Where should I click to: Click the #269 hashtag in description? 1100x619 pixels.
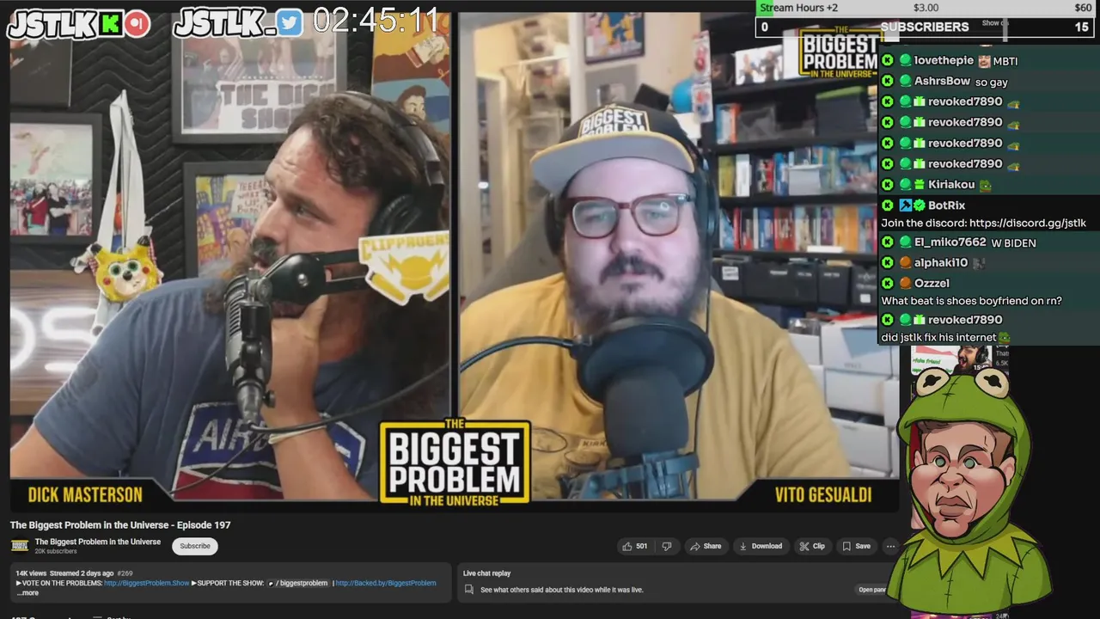(x=125, y=573)
